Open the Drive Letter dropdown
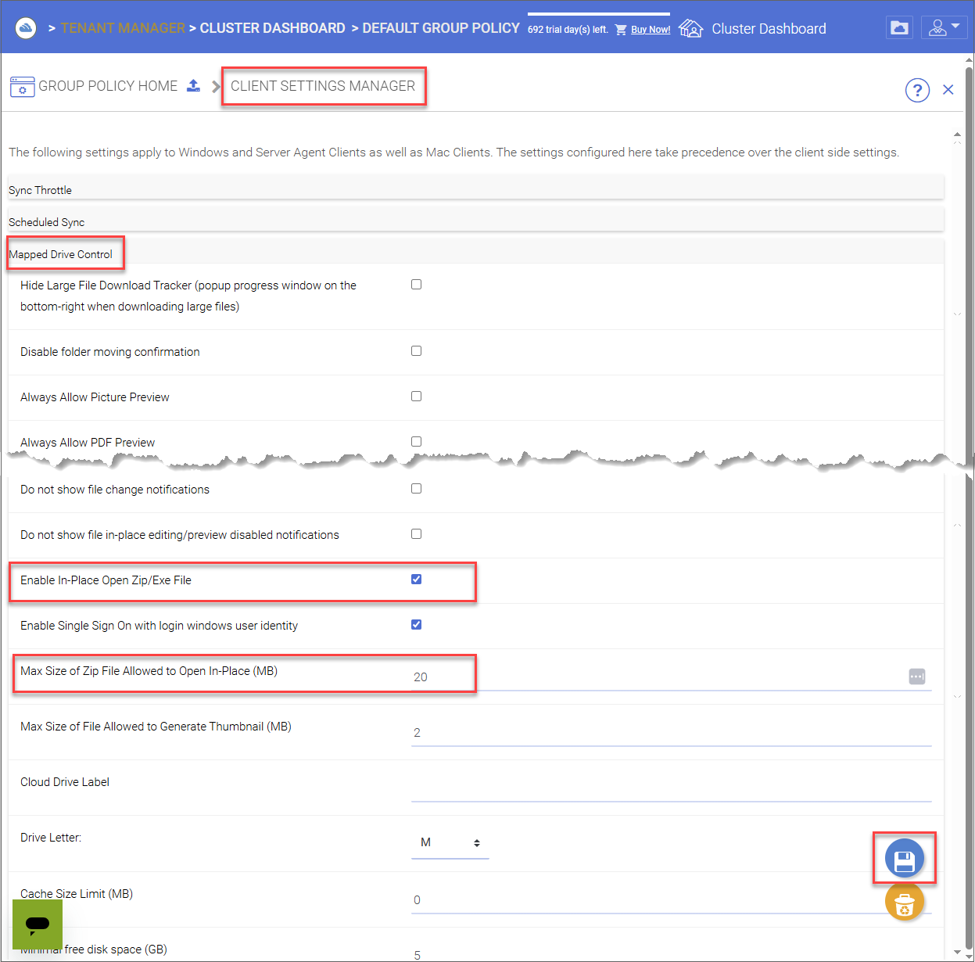The image size is (975, 962). click(450, 843)
